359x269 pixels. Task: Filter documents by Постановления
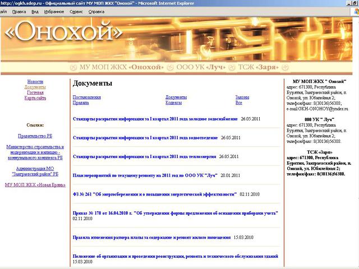pos(86,97)
